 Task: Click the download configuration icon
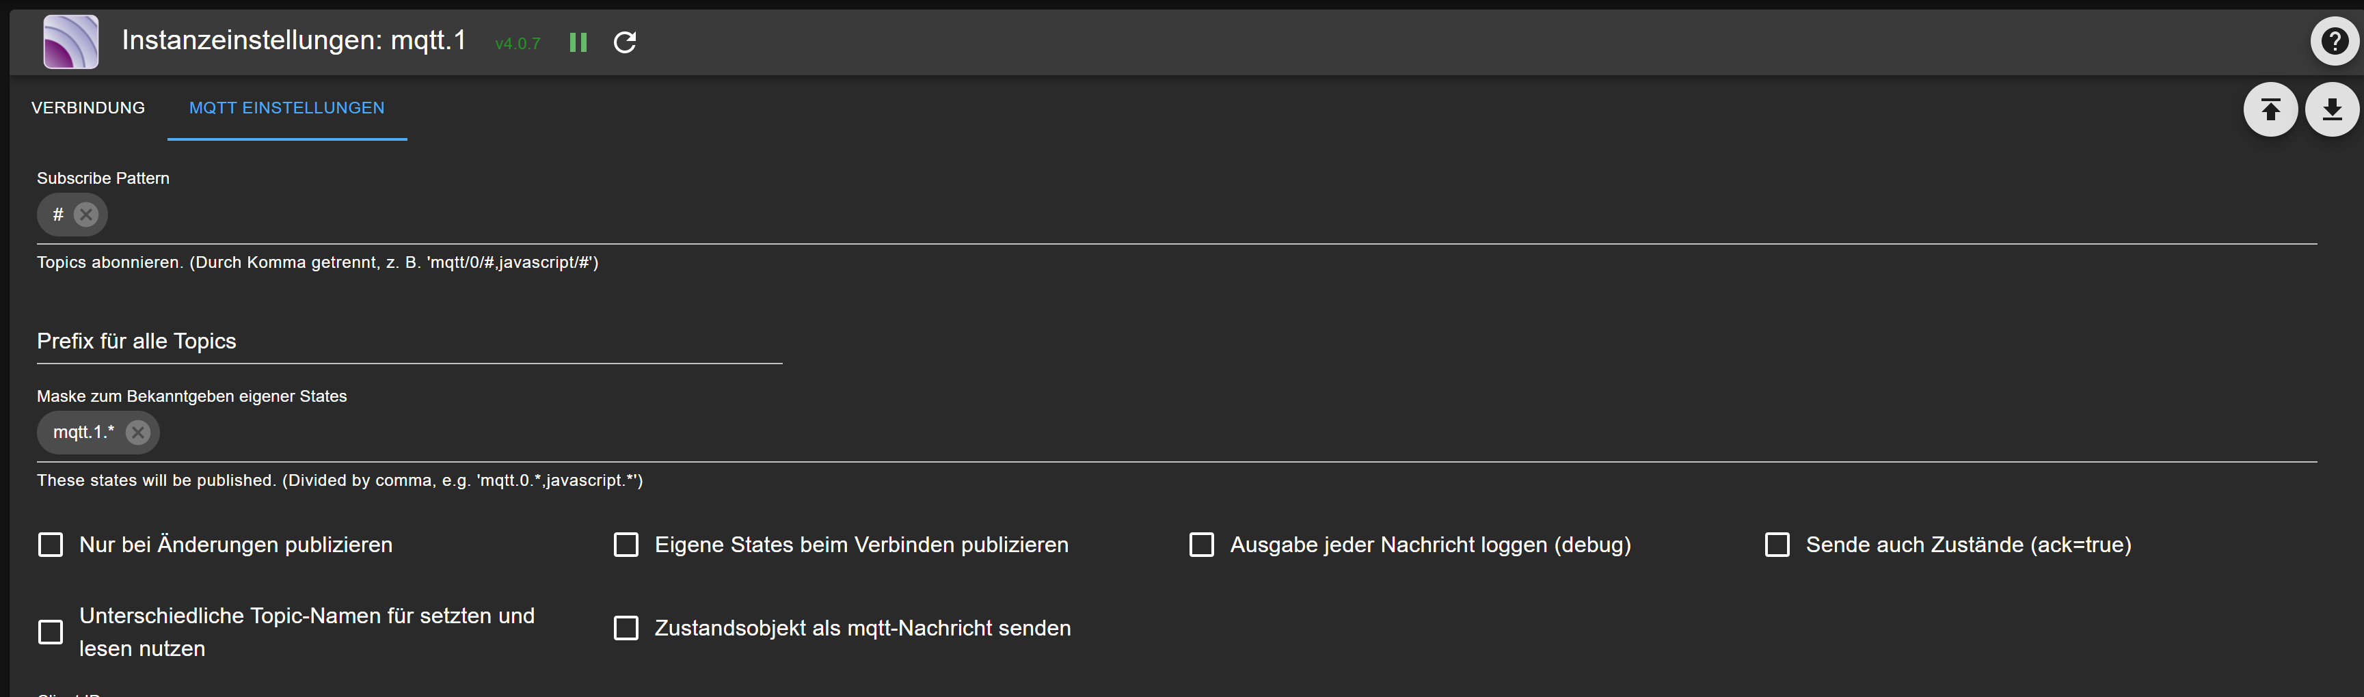pyautogui.click(x=2332, y=110)
